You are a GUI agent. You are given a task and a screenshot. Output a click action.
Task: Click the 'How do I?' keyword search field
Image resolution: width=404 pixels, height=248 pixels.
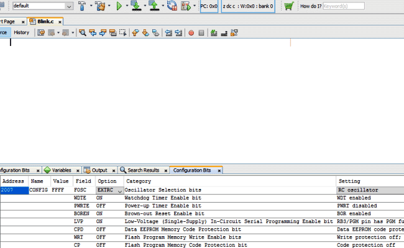[344, 6]
